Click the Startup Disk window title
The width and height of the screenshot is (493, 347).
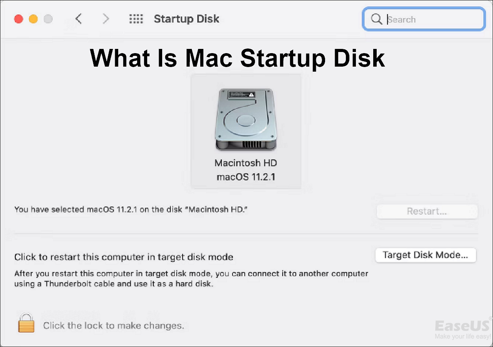pos(186,18)
